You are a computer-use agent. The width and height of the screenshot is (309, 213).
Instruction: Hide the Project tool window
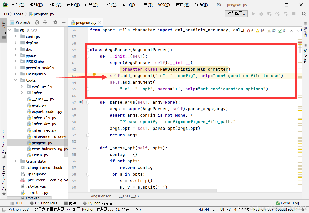click(63, 22)
